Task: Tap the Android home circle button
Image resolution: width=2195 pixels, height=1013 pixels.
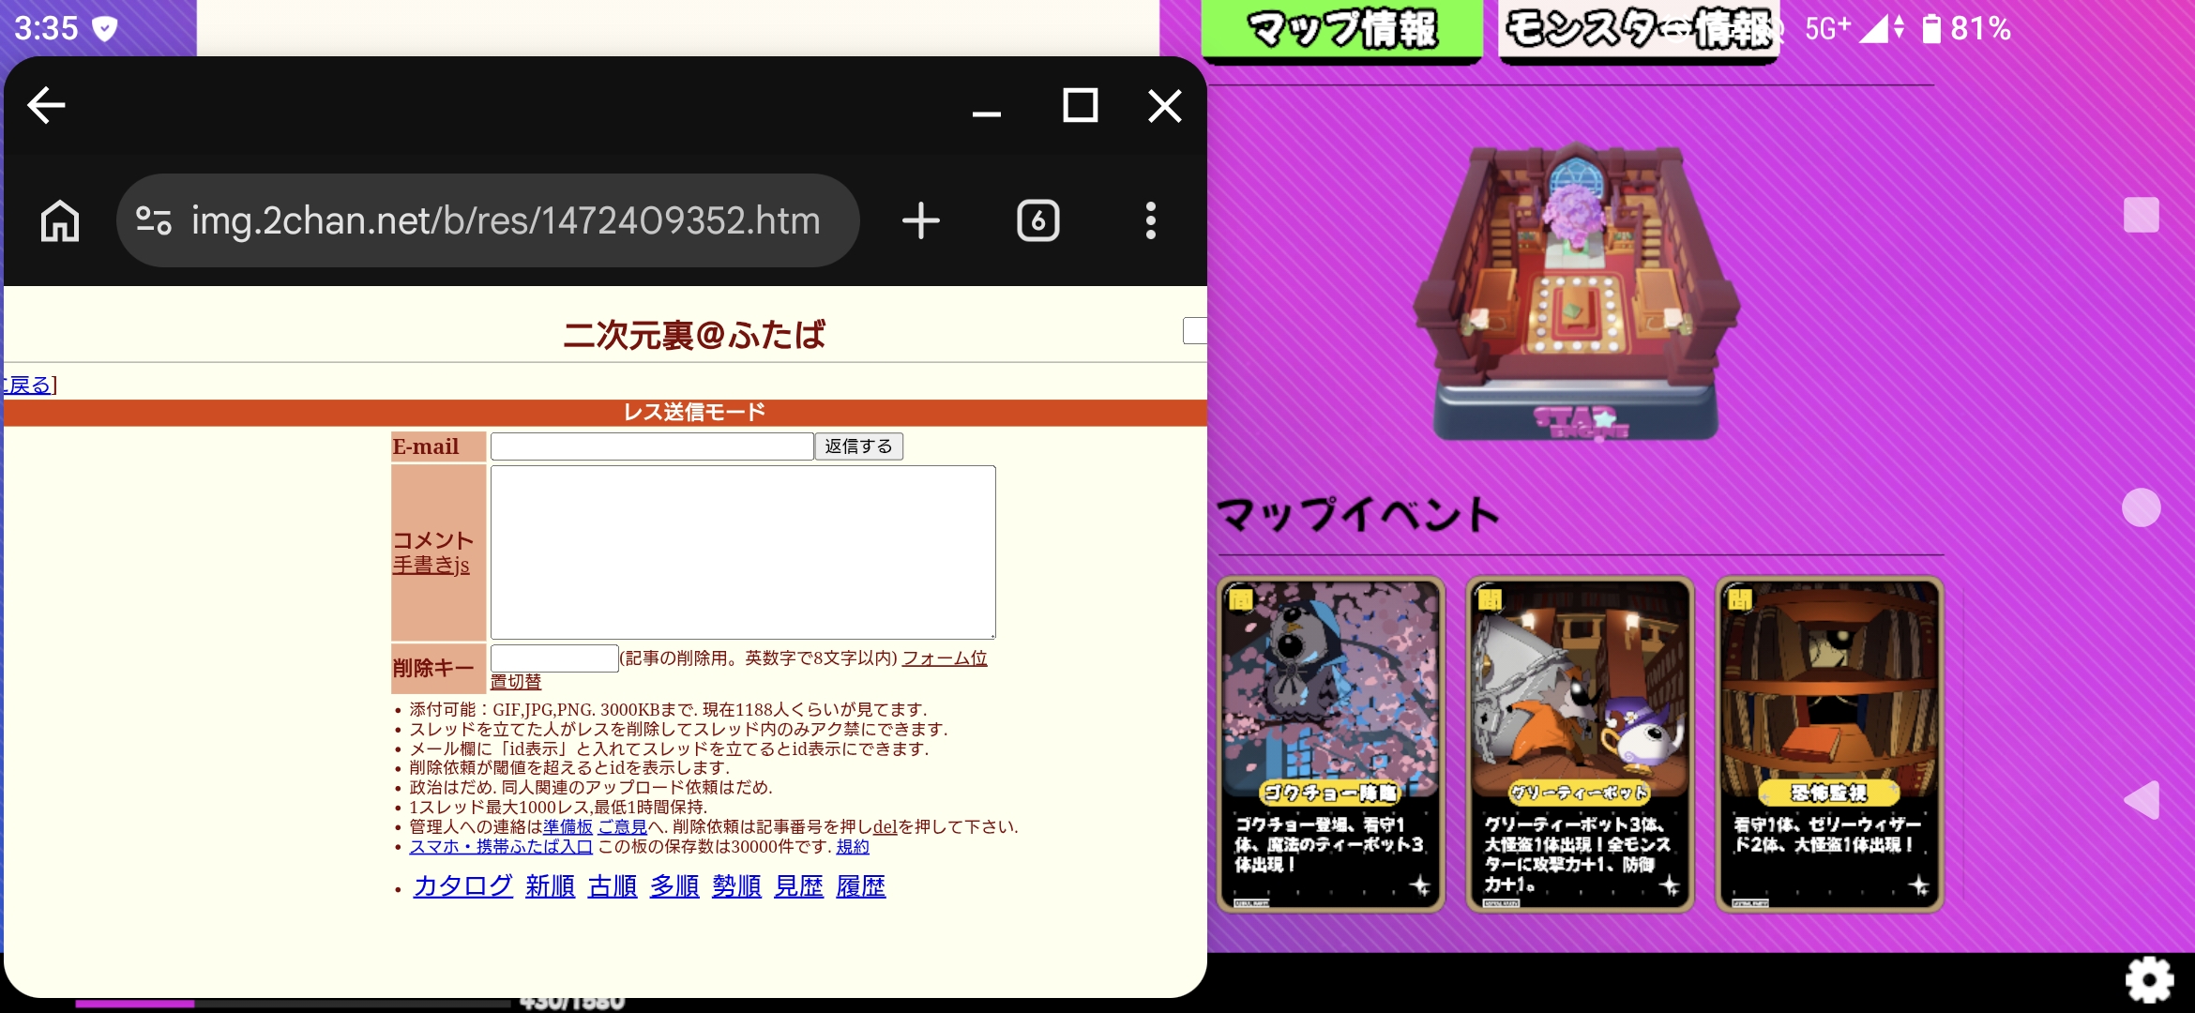Action: click(x=2142, y=507)
